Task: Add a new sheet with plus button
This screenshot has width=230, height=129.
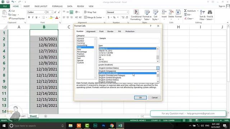Action: [46, 116]
